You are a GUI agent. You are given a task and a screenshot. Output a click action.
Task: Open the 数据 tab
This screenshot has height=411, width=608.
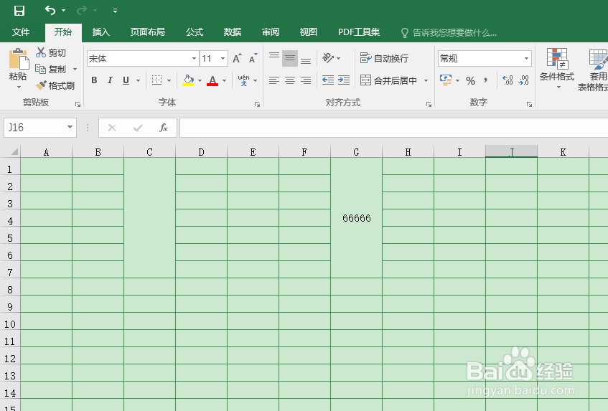pyautogui.click(x=233, y=32)
